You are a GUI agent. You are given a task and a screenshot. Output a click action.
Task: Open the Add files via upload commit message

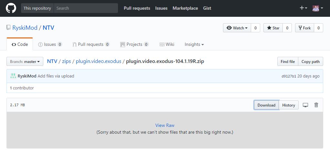[x=56, y=76]
